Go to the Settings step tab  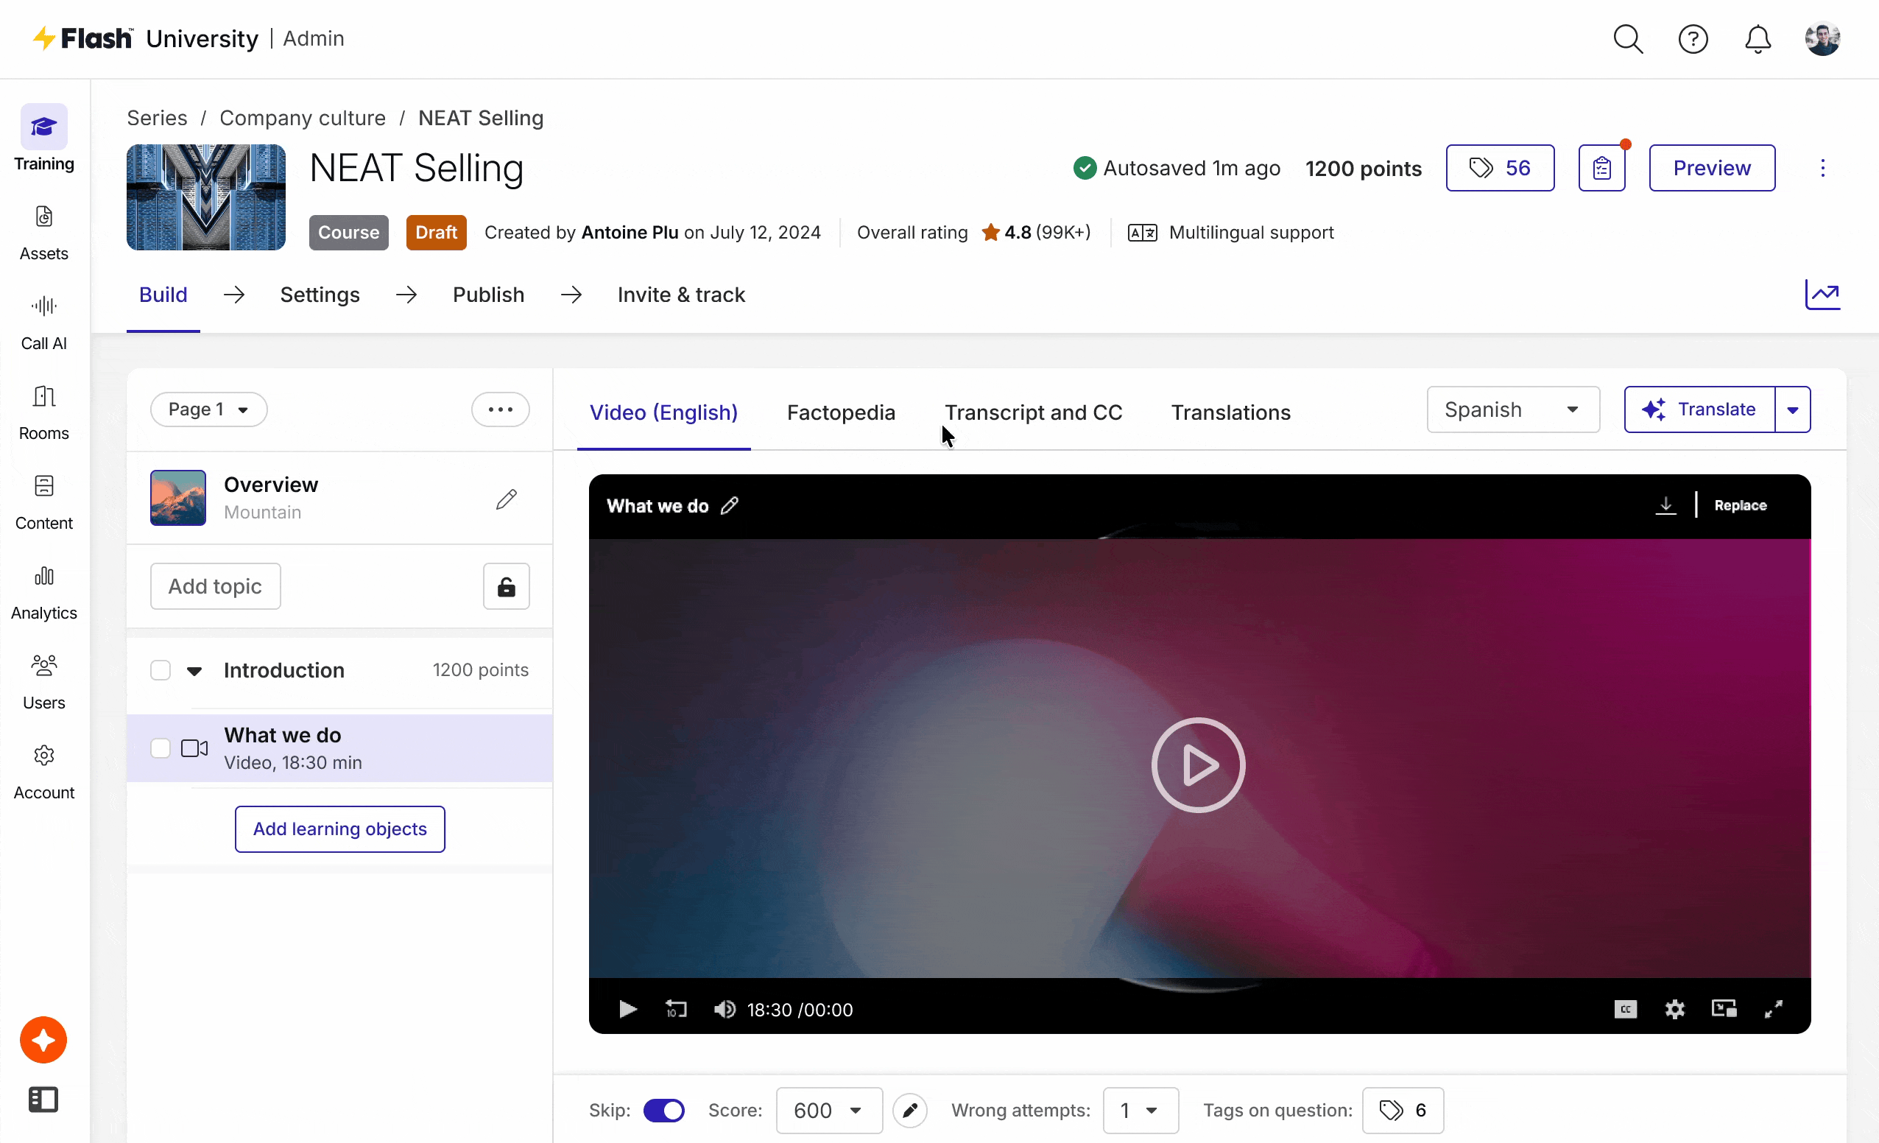[320, 295]
